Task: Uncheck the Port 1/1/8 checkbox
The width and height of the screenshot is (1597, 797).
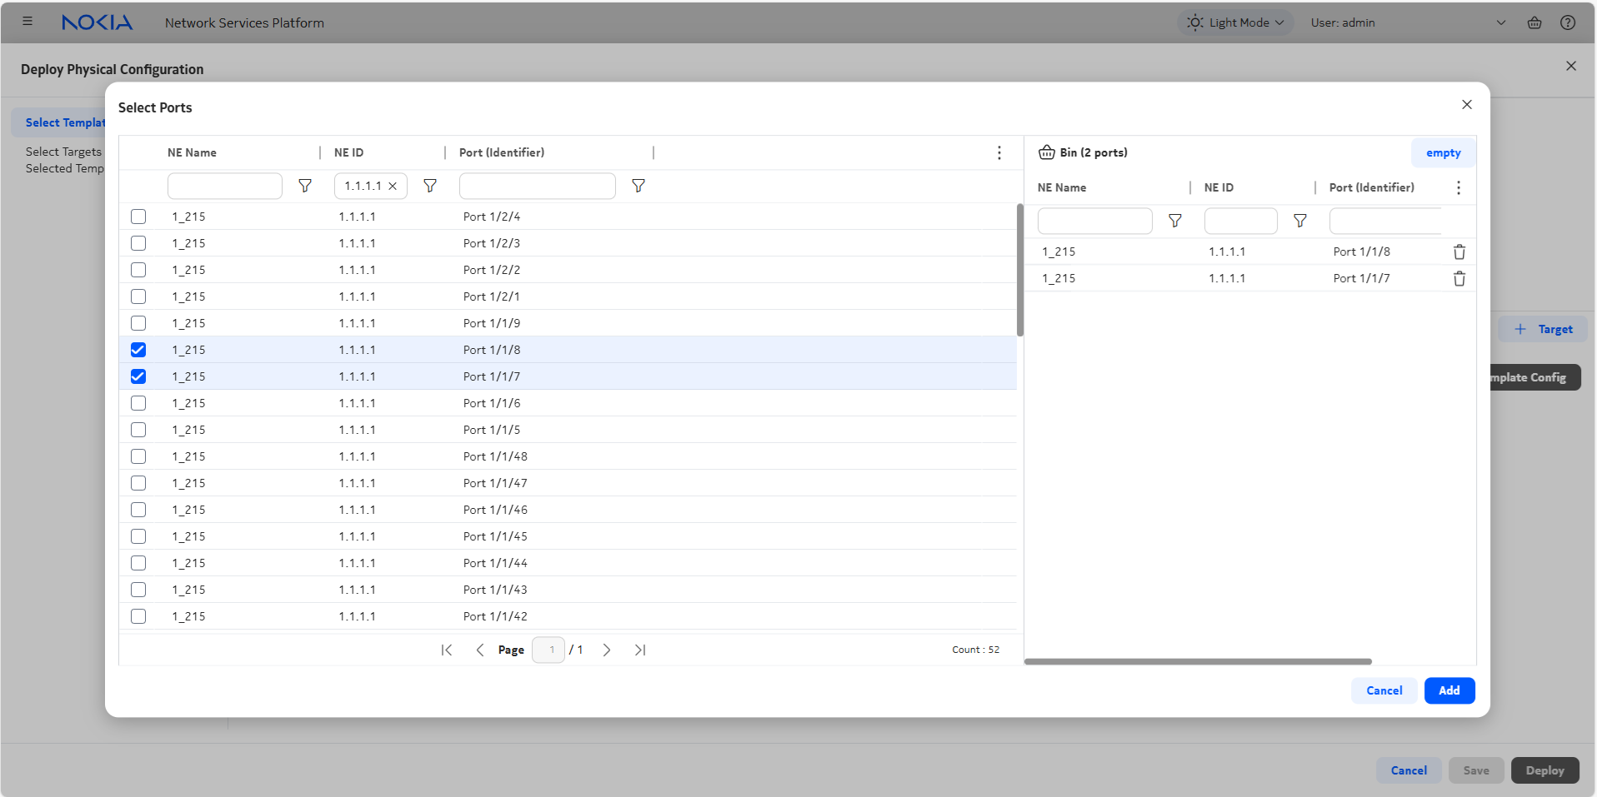Action: pyautogui.click(x=138, y=350)
